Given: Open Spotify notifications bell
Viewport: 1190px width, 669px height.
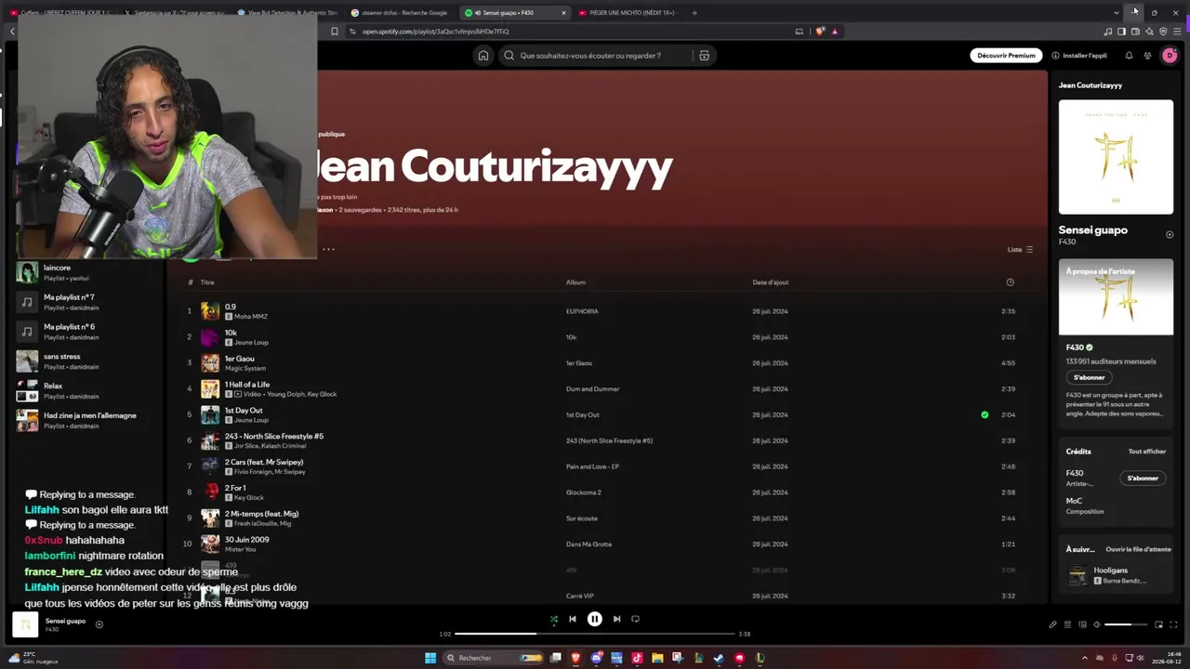Looking at the screenshot, I should (1129, 56).
